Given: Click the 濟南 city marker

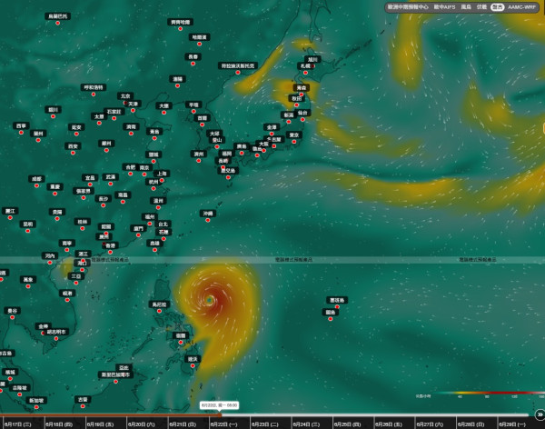Looking at the screenshot, I should pyautogui.click(x=131, y=127).
